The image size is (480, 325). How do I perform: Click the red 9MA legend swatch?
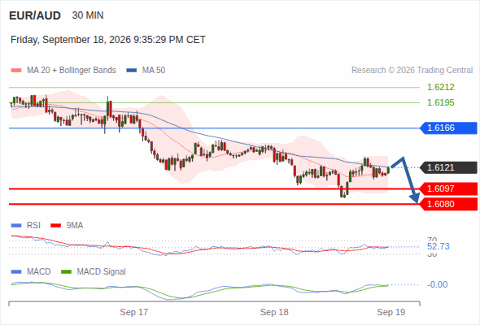click(55, 226)
